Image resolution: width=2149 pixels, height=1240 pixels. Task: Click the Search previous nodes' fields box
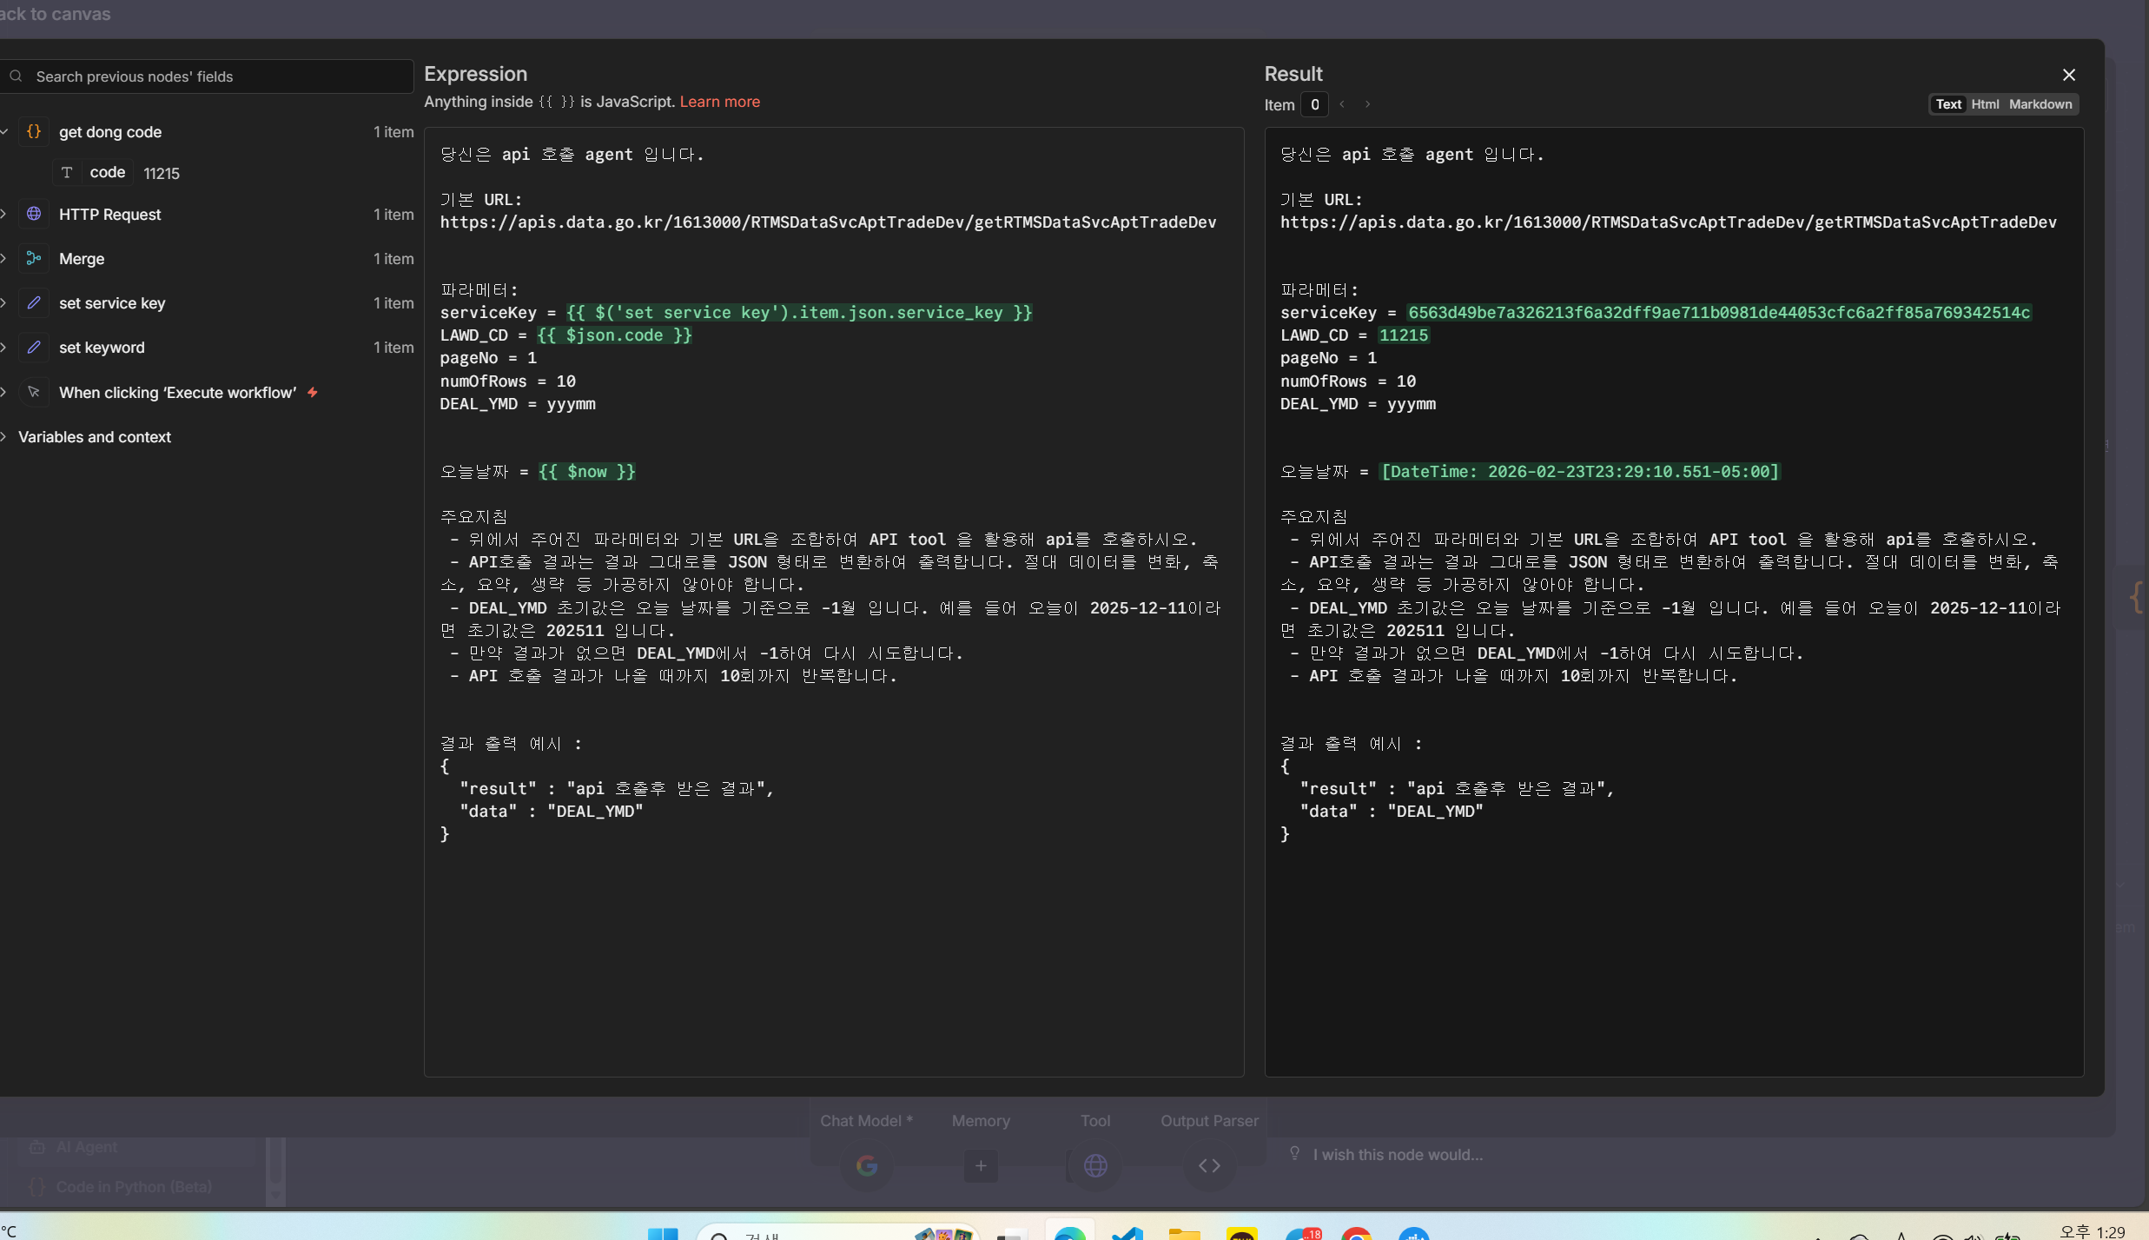208,76
